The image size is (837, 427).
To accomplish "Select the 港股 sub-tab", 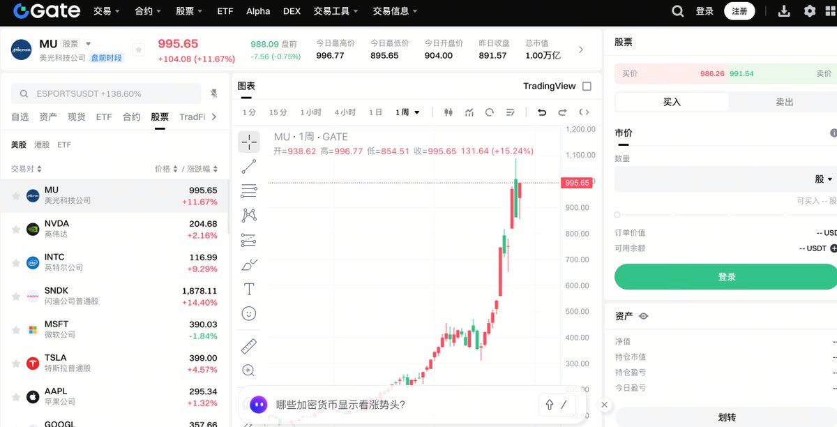I will point(42,145).
